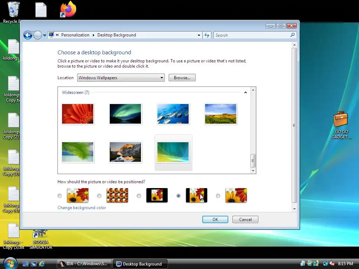This screenshot has height=269, width=359.
Task: Select the palm leaf wallpaper thumbnail
Action: click(x=77, y=152)
